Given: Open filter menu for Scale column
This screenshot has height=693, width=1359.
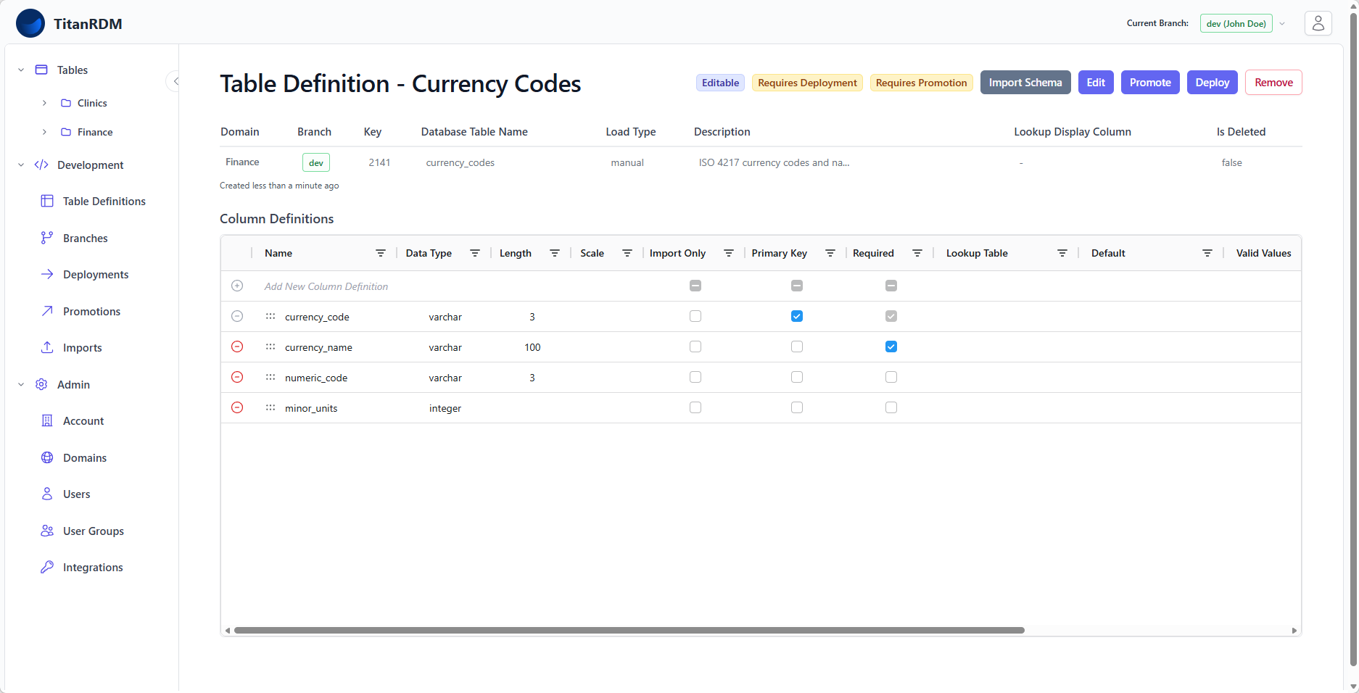Looking at the screenshot, I should point(627,253).
